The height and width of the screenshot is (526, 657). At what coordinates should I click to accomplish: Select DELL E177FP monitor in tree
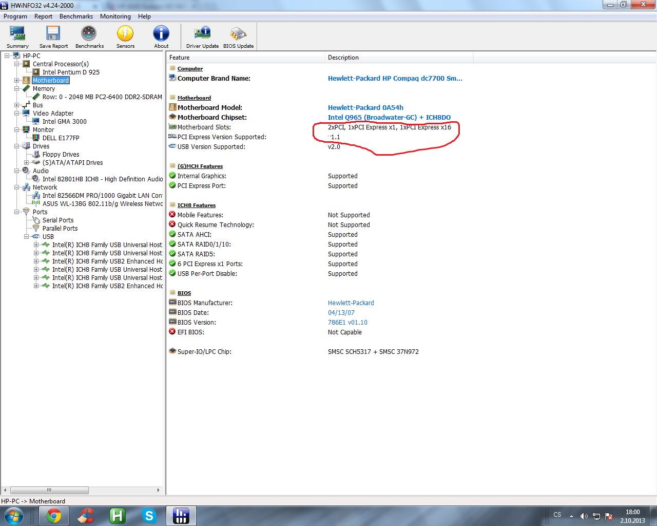[61, 138]
